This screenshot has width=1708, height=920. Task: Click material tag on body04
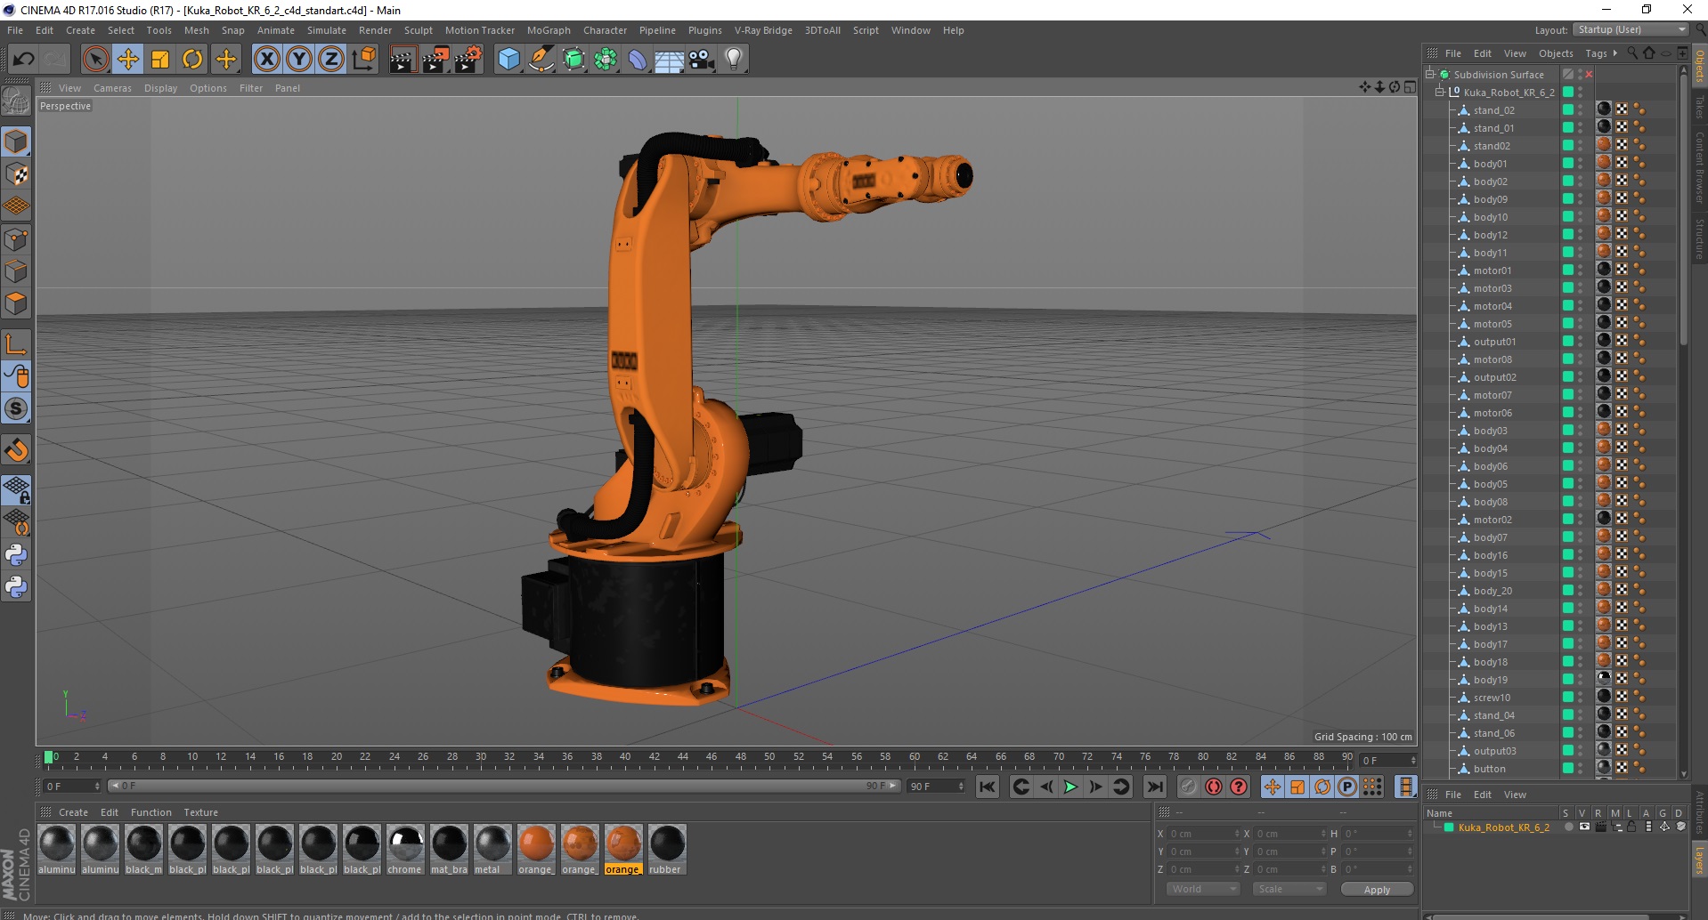pos(1604,448)
